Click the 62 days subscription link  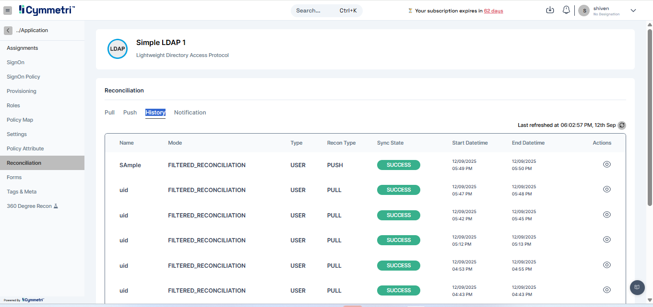pyautogui.click(x=493, y=11)
